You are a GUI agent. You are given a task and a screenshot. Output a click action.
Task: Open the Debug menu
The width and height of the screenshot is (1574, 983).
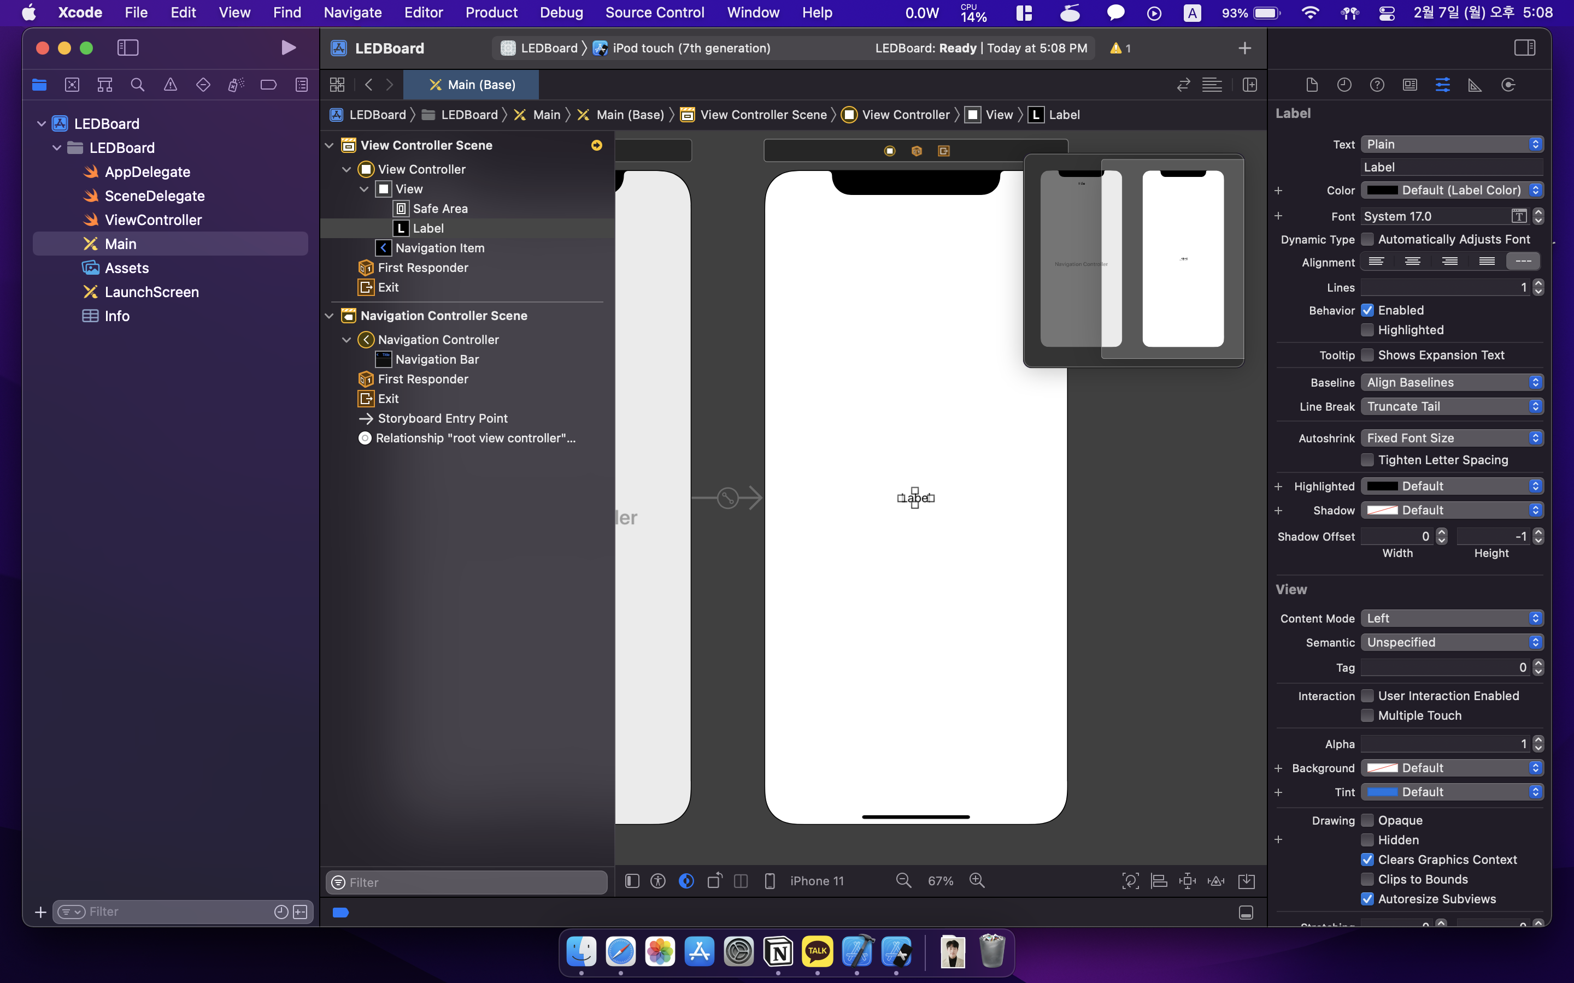click(x=561, y=13)
